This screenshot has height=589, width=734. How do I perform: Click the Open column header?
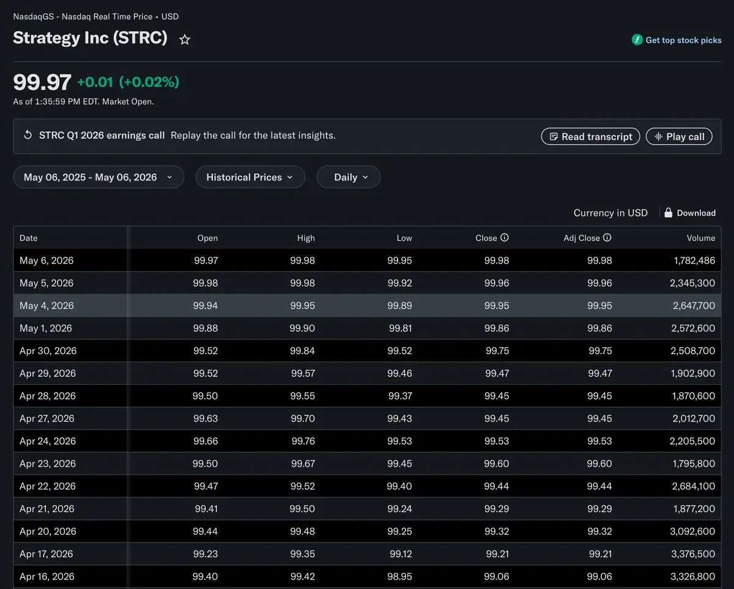coord(207,238)
